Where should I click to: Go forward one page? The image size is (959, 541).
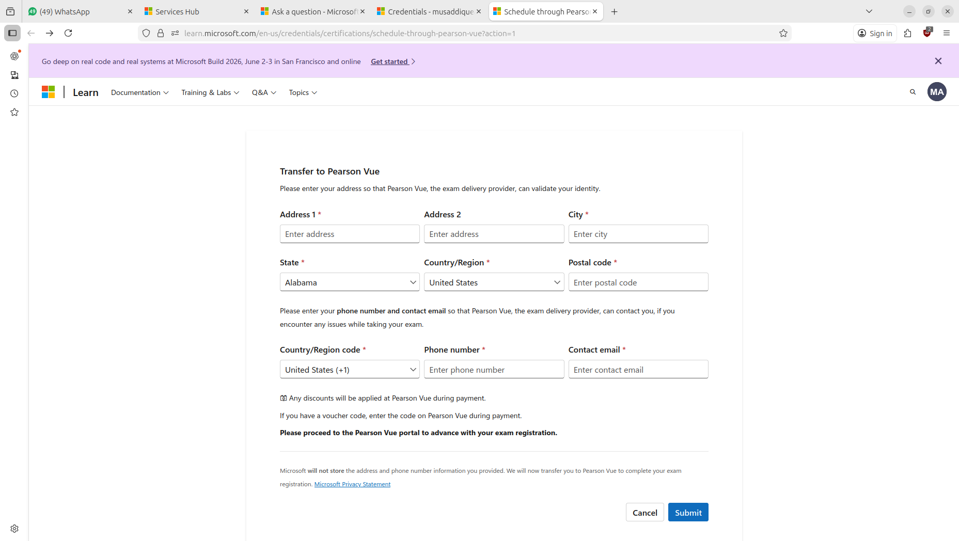tap(50, 33)
